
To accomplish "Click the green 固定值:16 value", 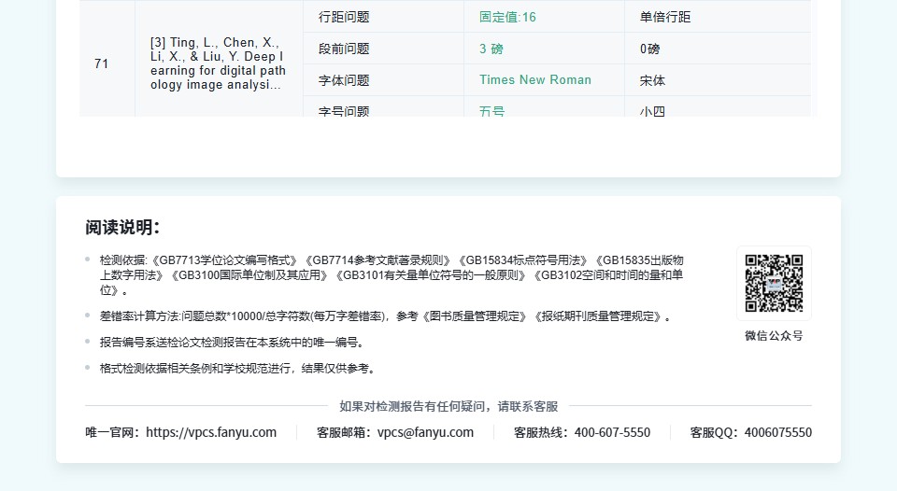I will 507,17.
